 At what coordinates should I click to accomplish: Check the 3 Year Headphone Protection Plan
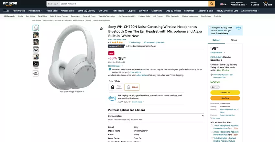click(x=212, y=126)
